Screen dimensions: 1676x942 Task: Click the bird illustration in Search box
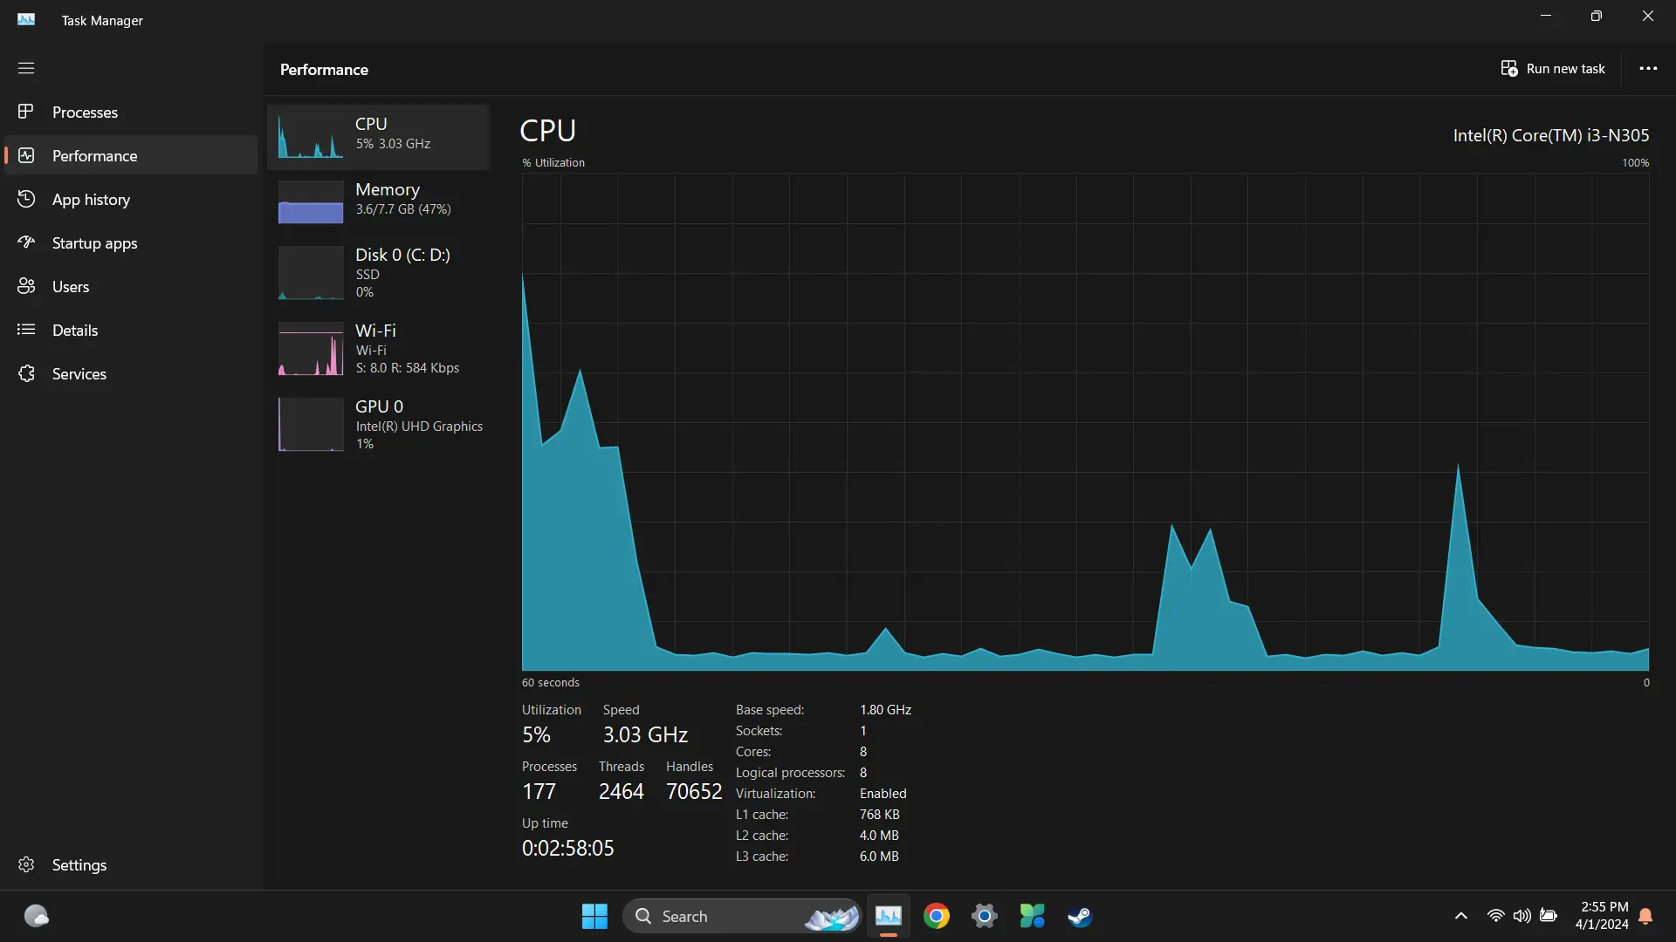[x=831, y=916]
